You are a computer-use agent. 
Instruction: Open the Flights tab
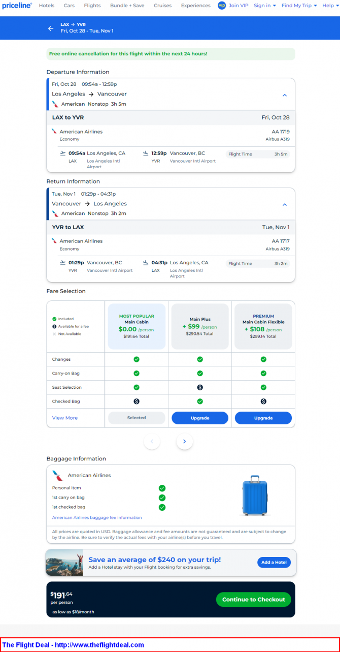click(x=92, y=6)
